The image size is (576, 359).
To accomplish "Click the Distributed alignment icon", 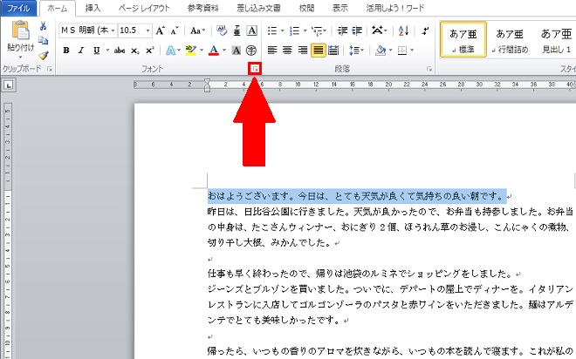I will [333, 51].
